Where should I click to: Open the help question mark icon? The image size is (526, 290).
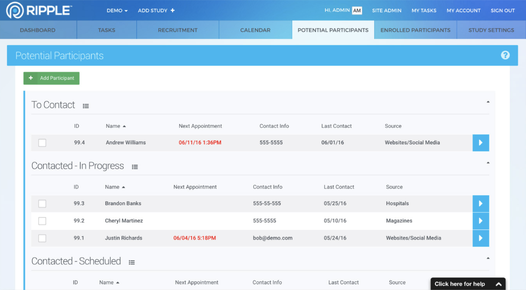click(x=505, y=55)
